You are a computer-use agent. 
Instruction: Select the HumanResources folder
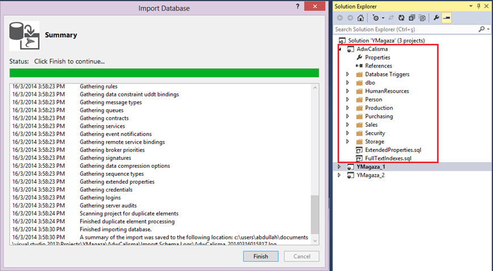(x=387, y=91)
